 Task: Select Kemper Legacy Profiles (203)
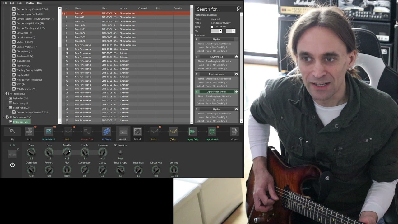(30, 14)
